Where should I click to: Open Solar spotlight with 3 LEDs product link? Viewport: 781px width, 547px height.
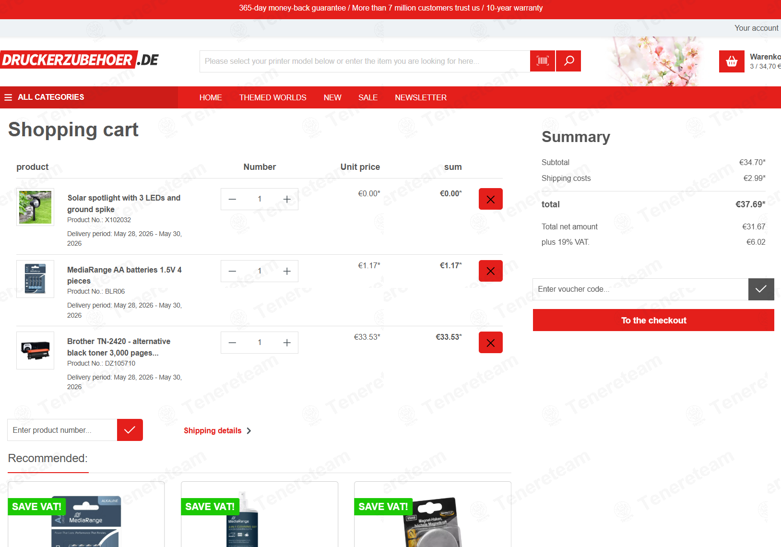coord(124,203)
